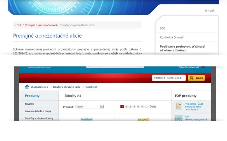
Task: Open Prvá pomoc product thumbnail
Action: point(179,106)
